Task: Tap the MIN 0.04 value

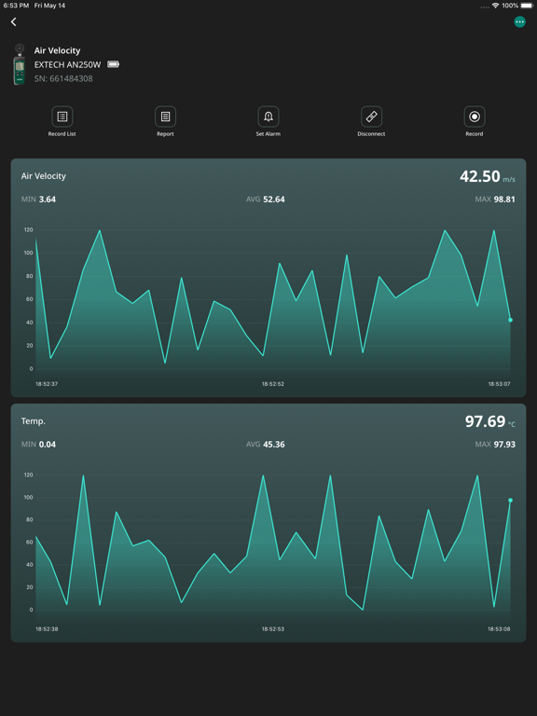Action: click(x=38, y=445)
